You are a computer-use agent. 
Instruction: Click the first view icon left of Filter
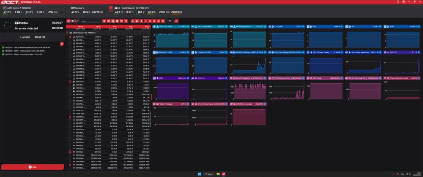click(x=68, y=21)
